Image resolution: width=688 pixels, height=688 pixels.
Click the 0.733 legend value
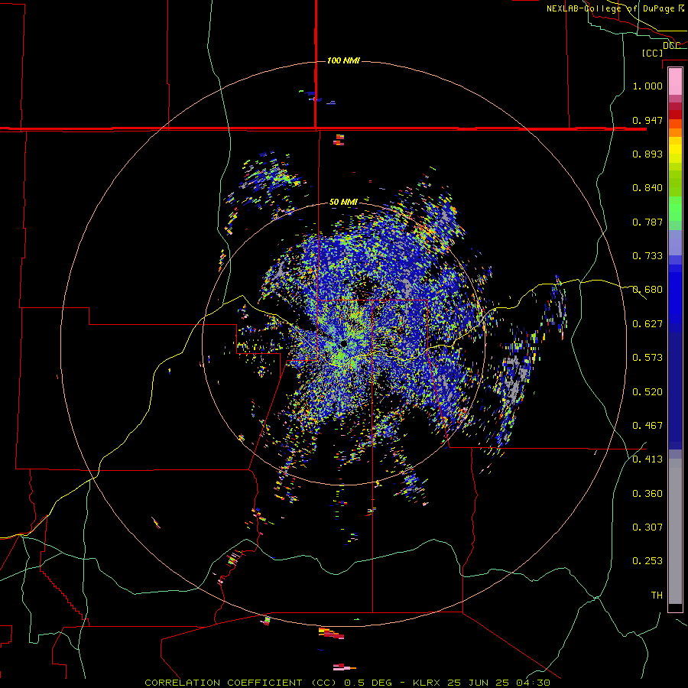647,256
